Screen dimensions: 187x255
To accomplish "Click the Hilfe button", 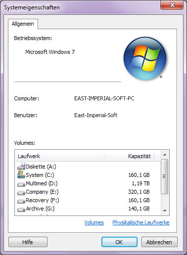I will pyautogui.click(x=28, y=242).
